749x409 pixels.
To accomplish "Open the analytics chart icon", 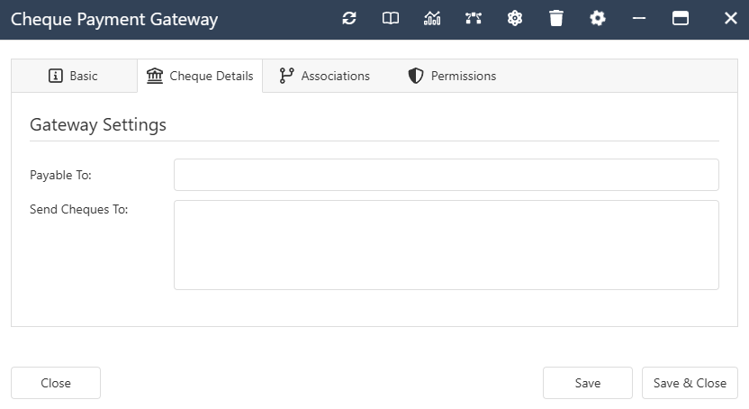I will [432, 19].
